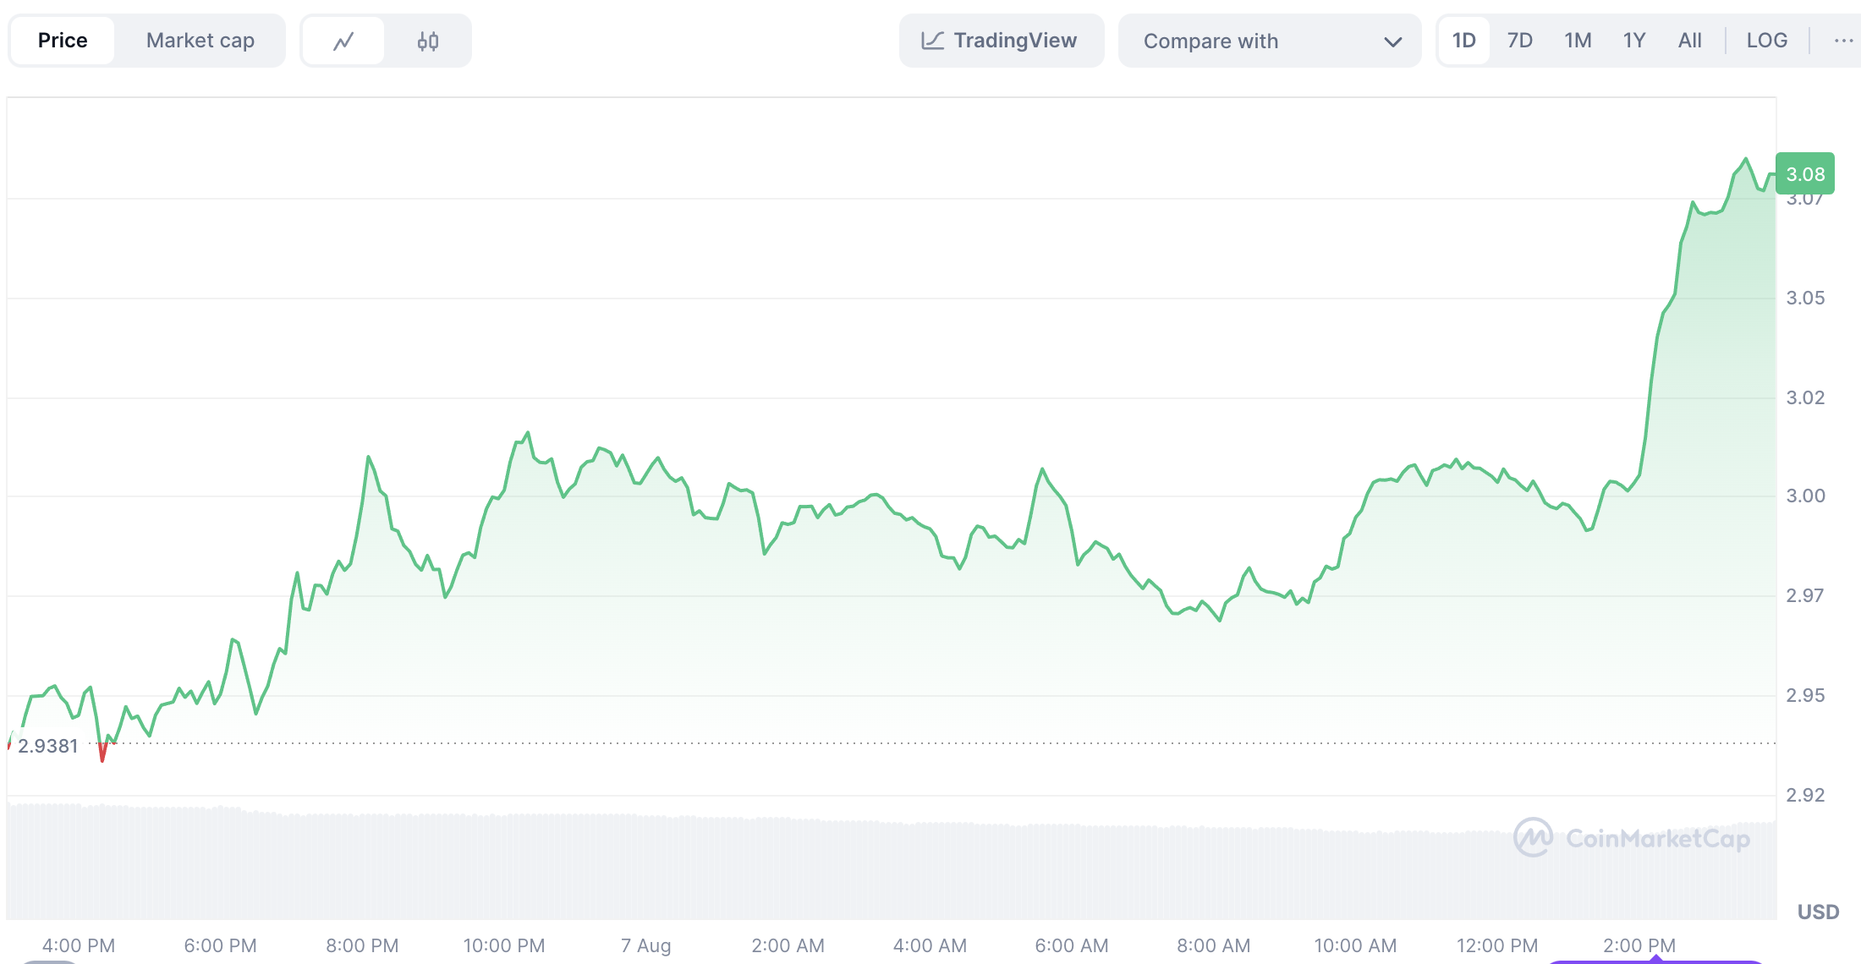Open the TradingView chart

(1002, 41)
